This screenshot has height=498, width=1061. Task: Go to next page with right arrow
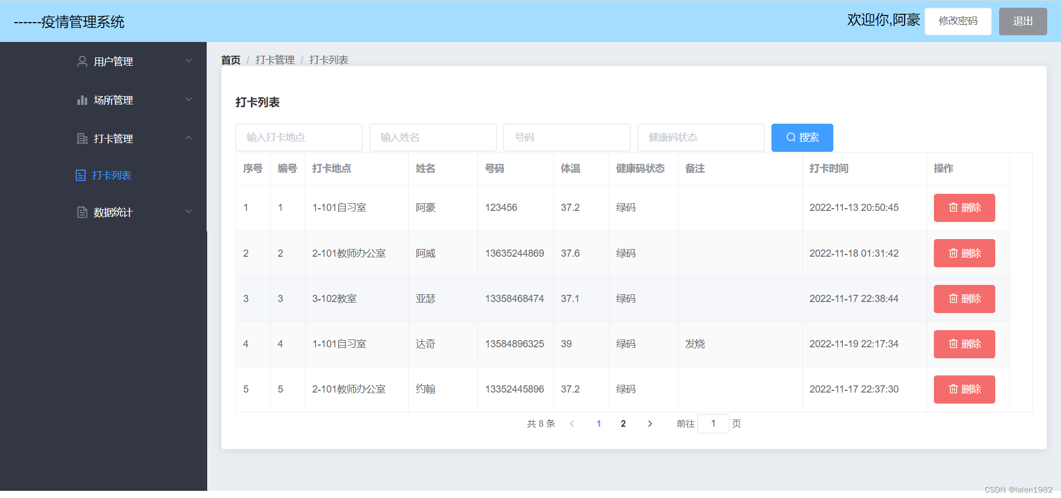coord(650,423)
